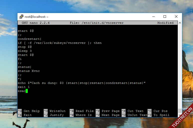The width and height of the screenshot is (193, 128).
Task: Select the ^R Read File shortcut
Action: click(x=81, y=111)
